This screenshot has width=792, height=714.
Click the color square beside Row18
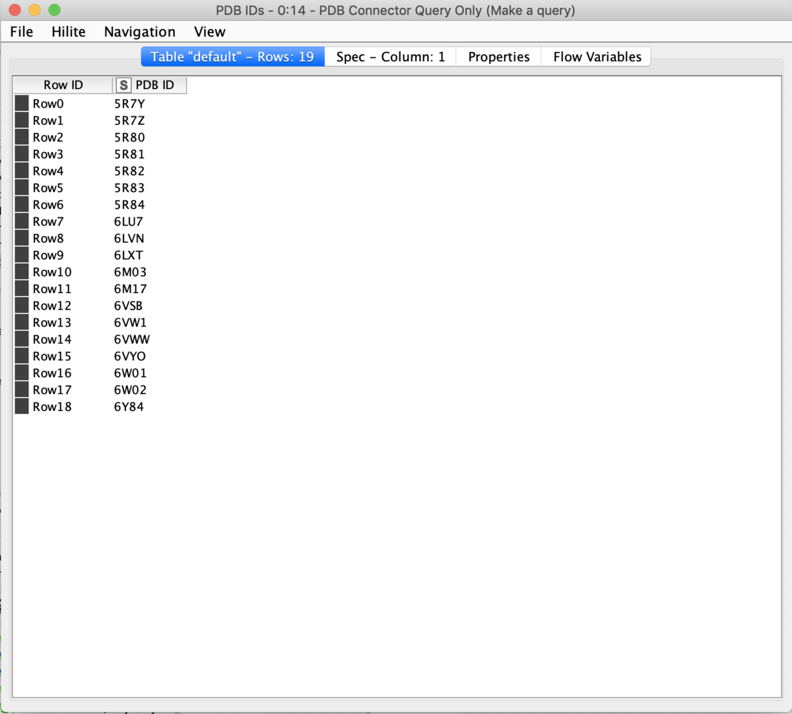pos(22,406)
